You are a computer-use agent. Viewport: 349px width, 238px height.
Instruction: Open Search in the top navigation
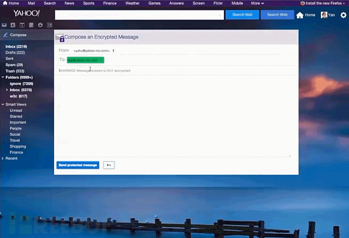tap(50, 3)
